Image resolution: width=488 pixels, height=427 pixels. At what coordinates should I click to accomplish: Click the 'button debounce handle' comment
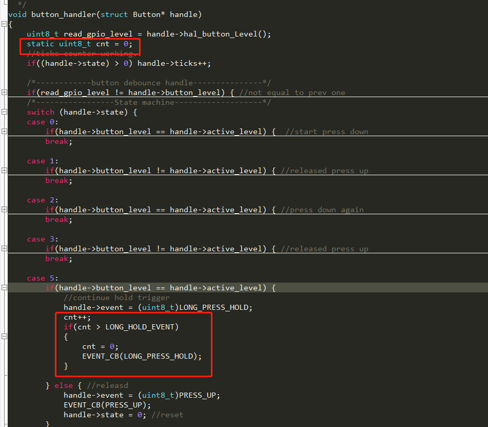(x=149, y=83)
